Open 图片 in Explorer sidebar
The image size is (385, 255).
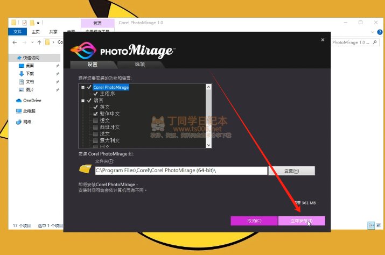(x=30, y=90)
